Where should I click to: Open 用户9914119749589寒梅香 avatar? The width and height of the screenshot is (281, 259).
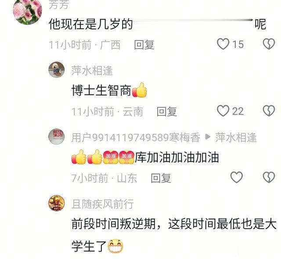click(x=57, y=137)
